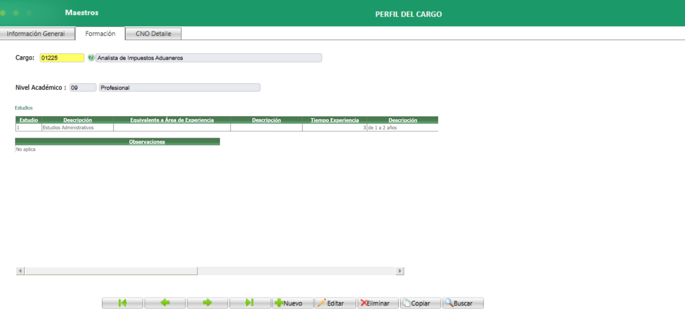
Task: Select the 'de 1 a 2 años' cell
Action: pos(402,127)
